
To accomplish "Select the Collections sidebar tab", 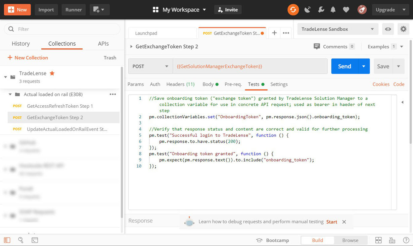I will point(62,44).
